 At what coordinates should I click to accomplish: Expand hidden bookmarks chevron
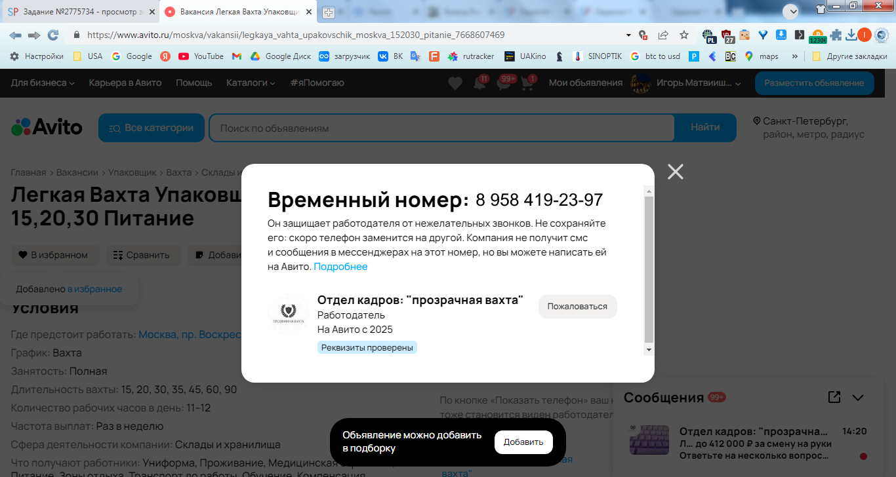tap(795, 56)
